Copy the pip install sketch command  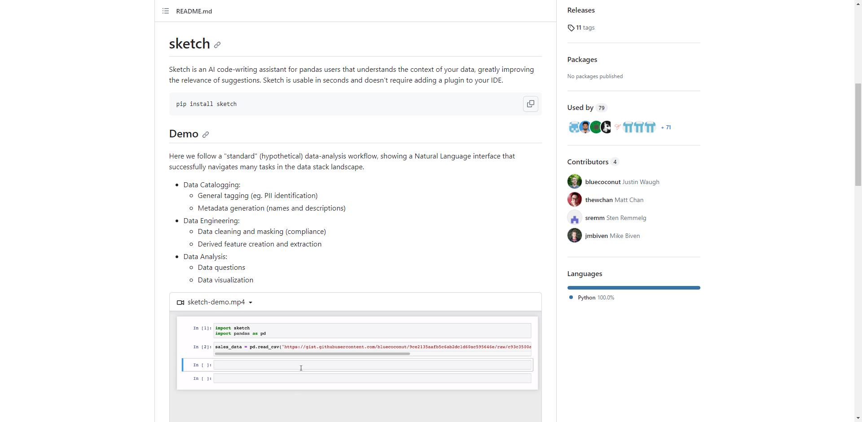tap(530, 104)
